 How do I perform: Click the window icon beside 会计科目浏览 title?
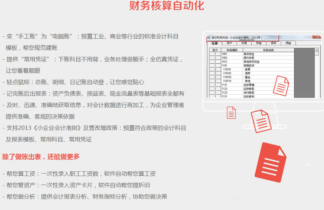pos(209,37)
